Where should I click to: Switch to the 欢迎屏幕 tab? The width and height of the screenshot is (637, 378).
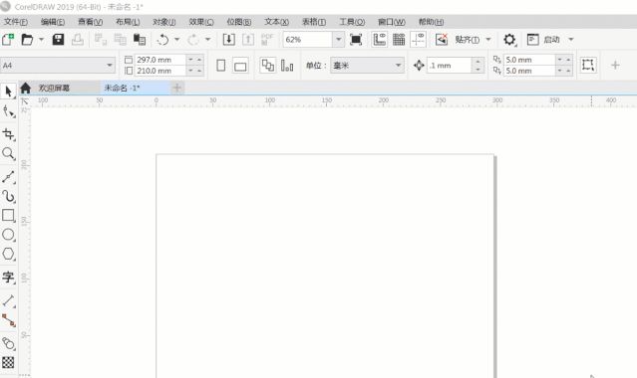tap(54, 88)
